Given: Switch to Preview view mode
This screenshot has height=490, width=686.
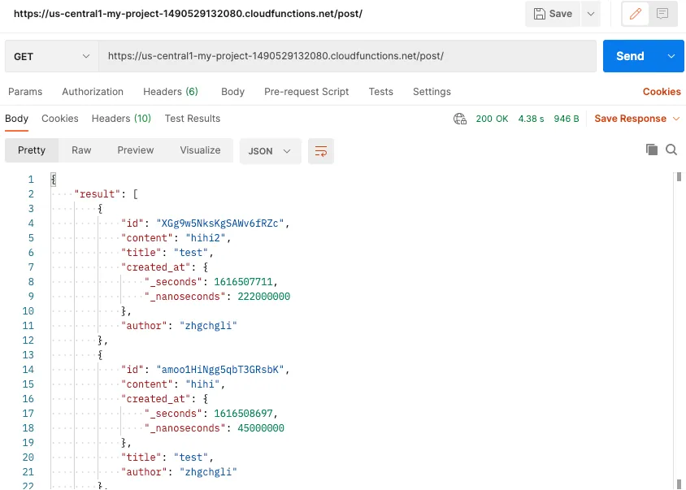Looking at the screenshot, I should point(135,150).
